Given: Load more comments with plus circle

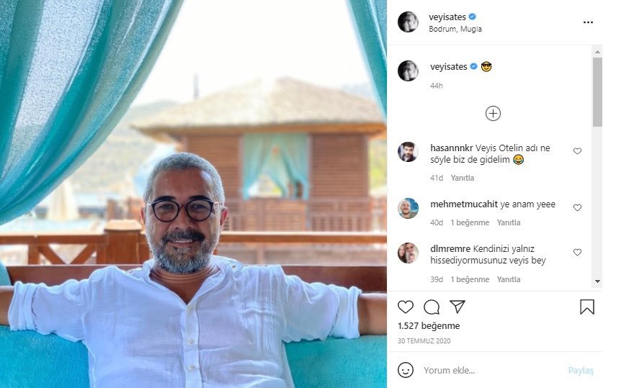Looking at the screenshot, I should (x=493, y=114).
